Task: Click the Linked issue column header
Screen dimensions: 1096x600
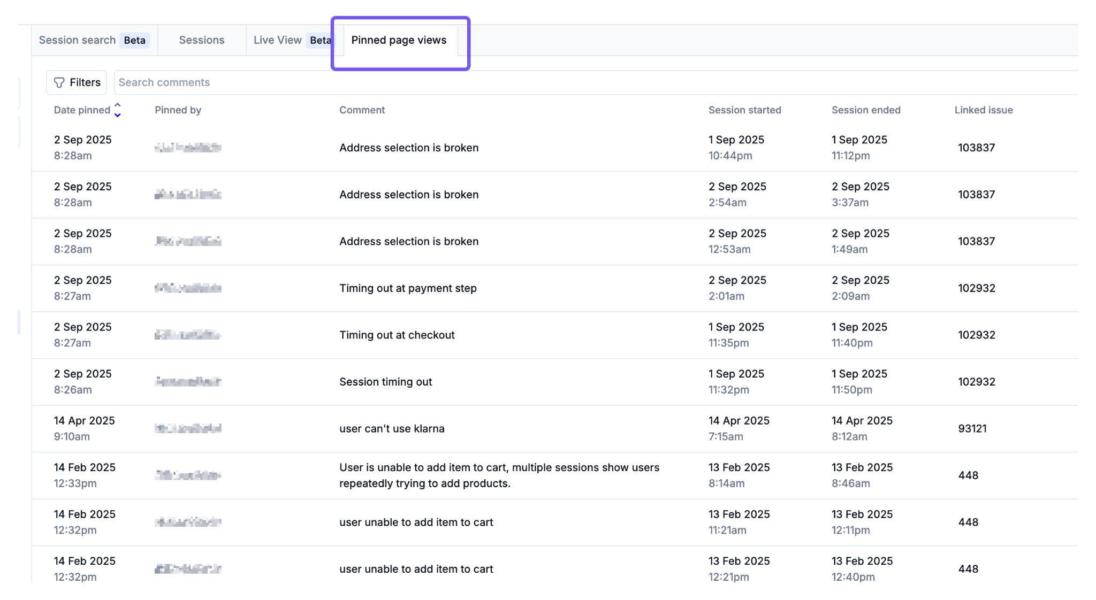Action: click(983, 110)
